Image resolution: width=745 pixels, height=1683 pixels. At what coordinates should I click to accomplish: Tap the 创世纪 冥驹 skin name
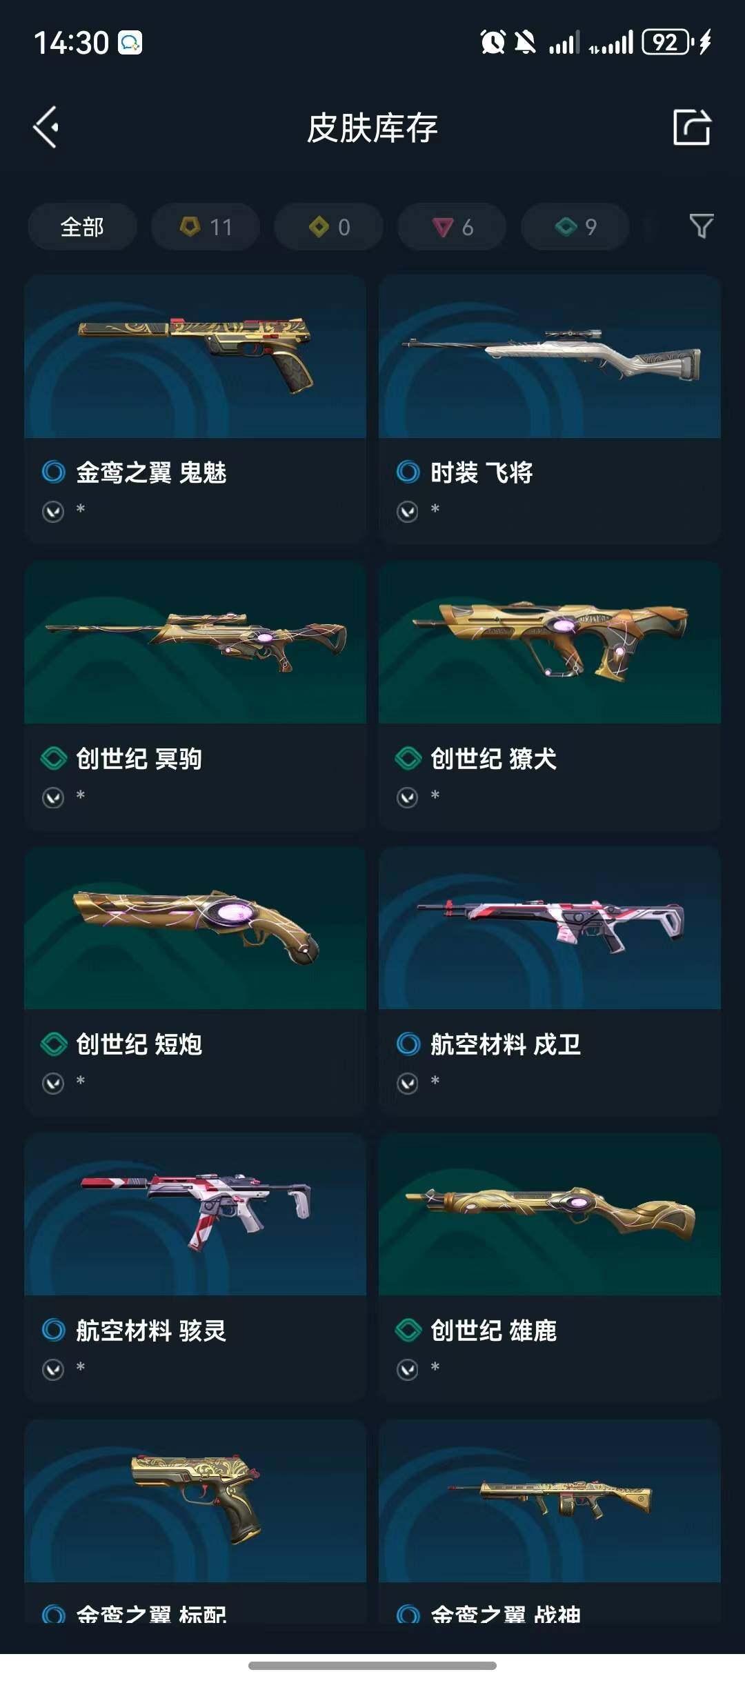(x=139, y=759)
